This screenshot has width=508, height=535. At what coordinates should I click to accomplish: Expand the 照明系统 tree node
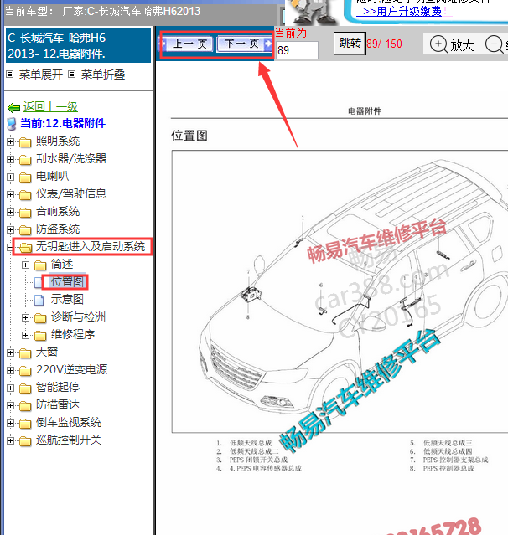[x=11, y=141]
